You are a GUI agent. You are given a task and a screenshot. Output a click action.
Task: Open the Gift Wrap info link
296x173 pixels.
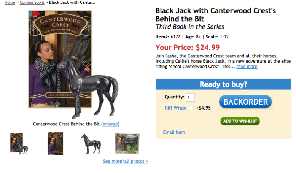tap(175, 108)
